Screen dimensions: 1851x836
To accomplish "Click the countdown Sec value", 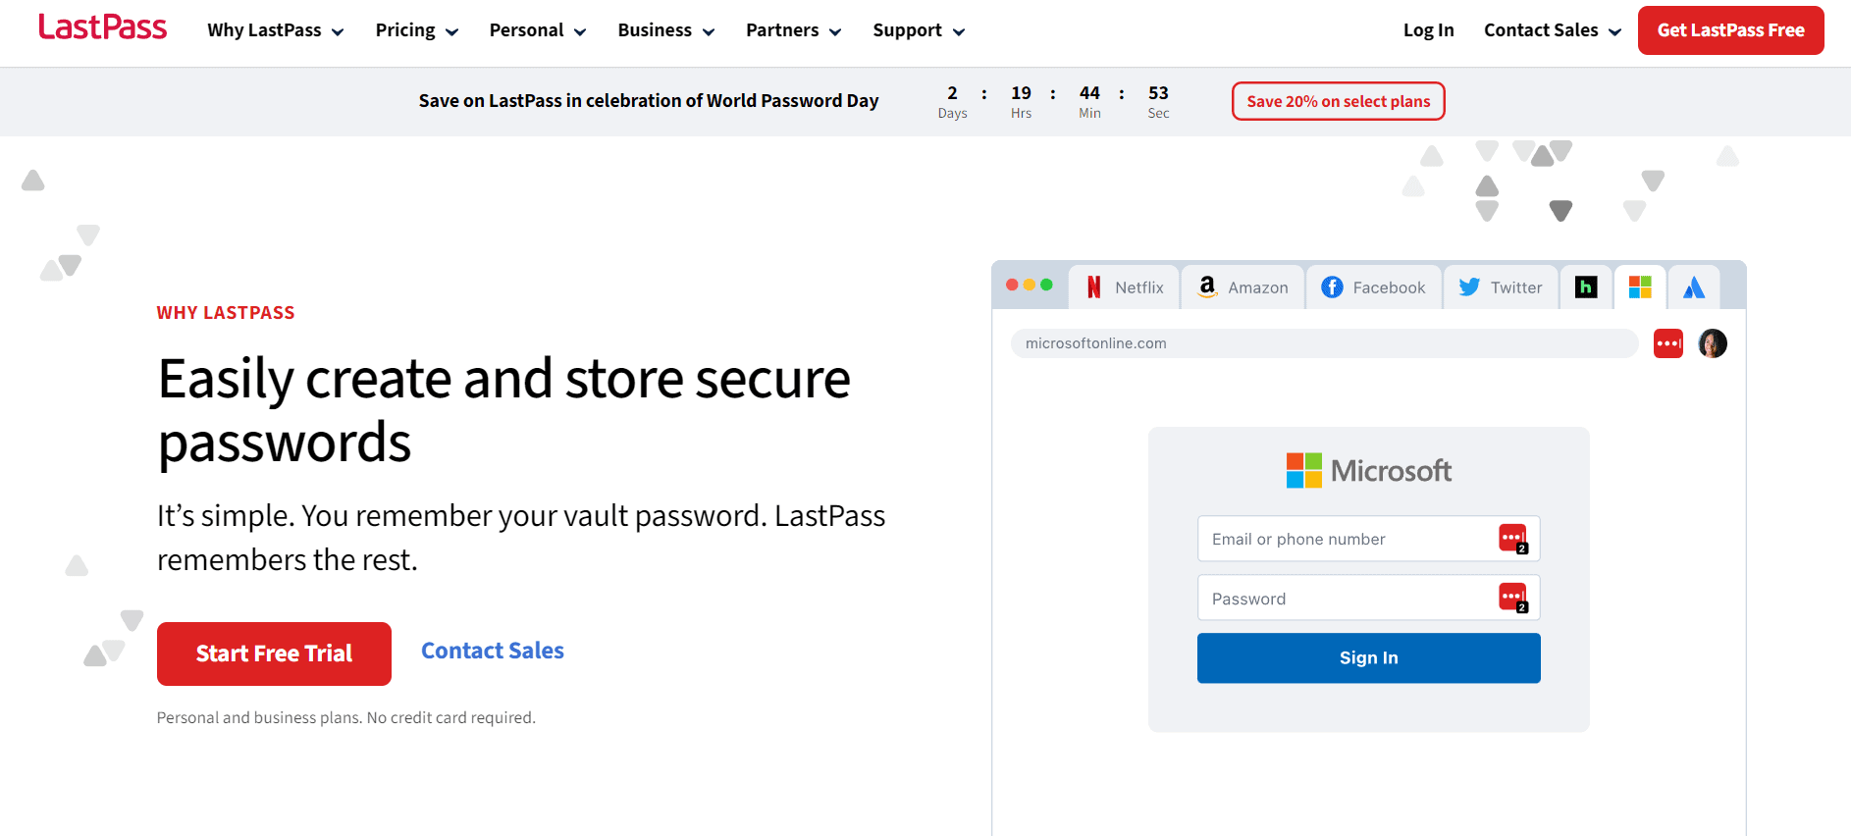I will pyautogui.click(x=1158, y=93).
